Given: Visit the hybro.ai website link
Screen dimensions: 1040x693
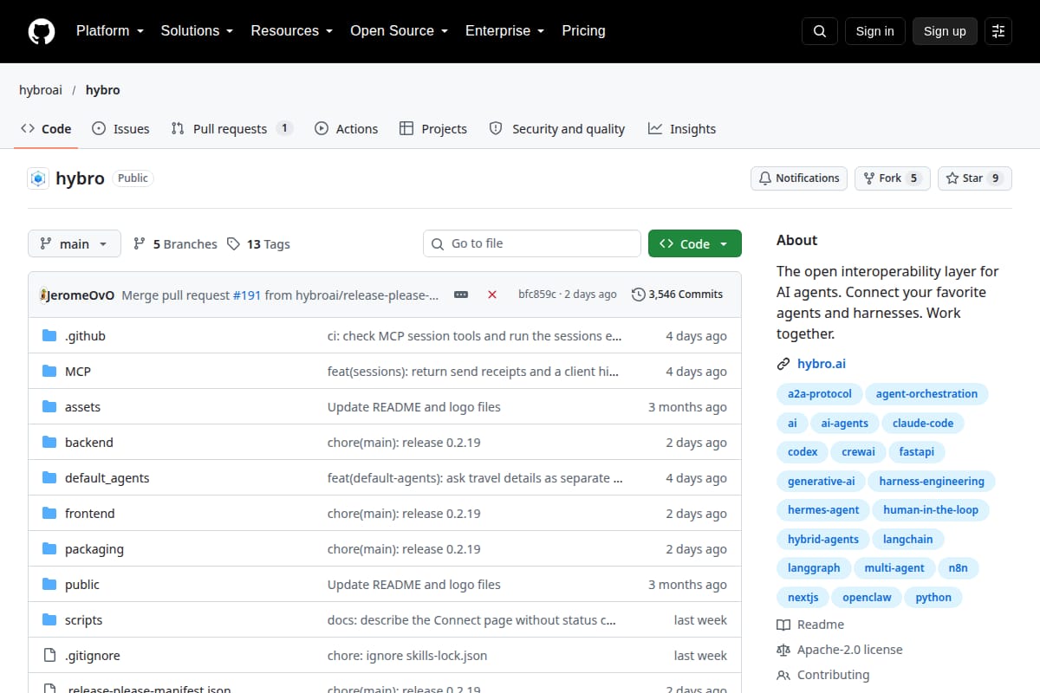Looking at the screenshot, I should point(822,364).
